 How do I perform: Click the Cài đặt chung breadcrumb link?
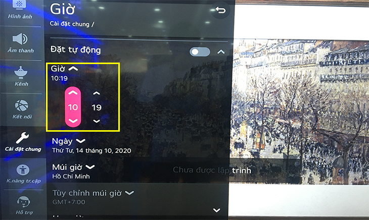pyautogui.click(x=69, y=24)
